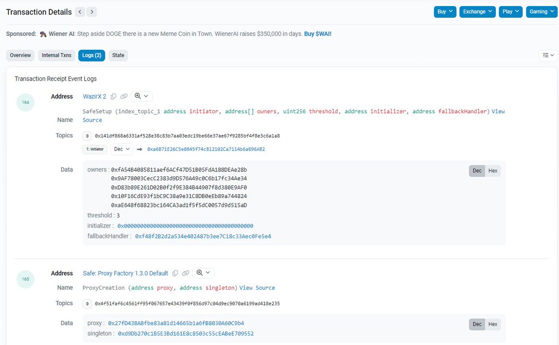Copy the WazirX 2 contract address
This screenshot has width=559, height=345.
pyautogui.click(x=114, y=96)
